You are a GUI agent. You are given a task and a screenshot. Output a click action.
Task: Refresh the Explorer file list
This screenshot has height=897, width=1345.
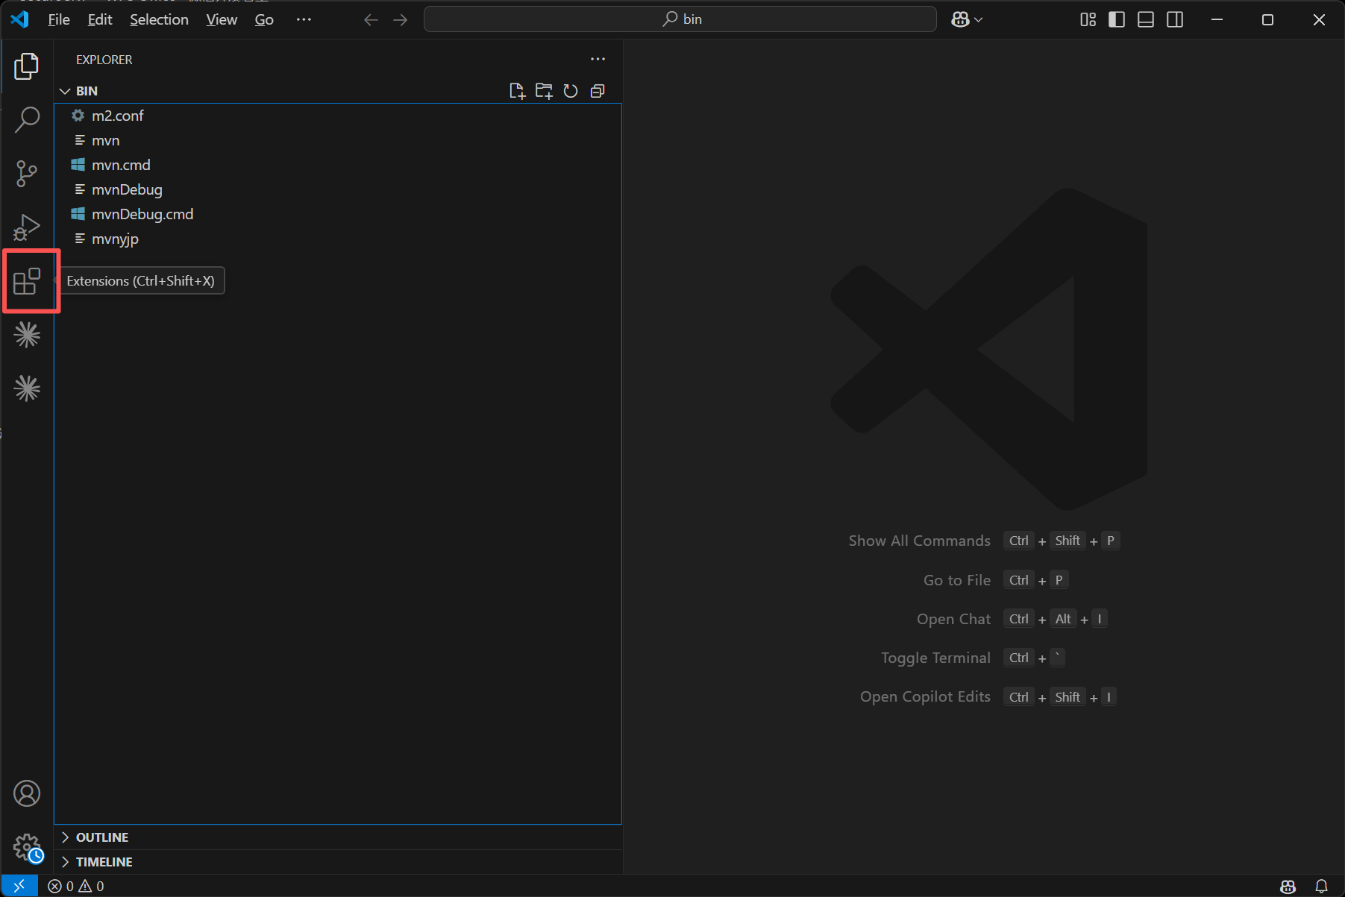tap(571, 91)
